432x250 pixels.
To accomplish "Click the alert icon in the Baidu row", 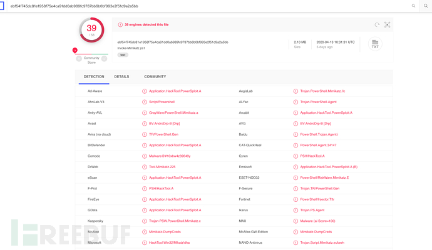I will tap(296, 134).
